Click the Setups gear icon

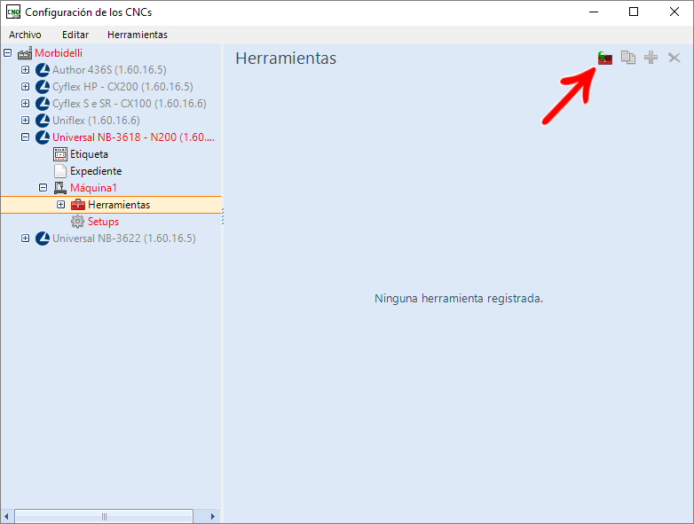coord(77,221)
